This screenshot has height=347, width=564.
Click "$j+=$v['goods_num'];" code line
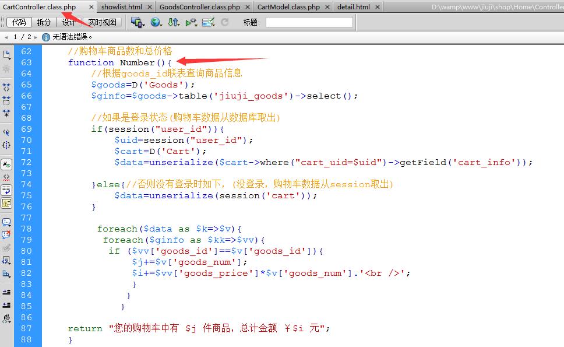tap(189, 262)
